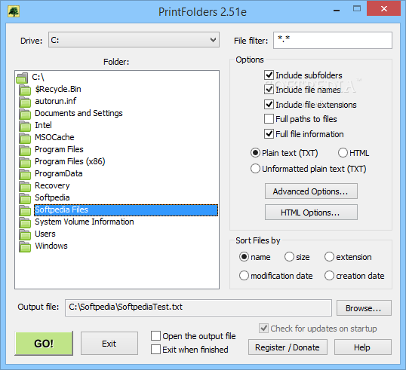Click the File filter input field
Viewport: 406px width, 370px height.
tap(333, 41)
